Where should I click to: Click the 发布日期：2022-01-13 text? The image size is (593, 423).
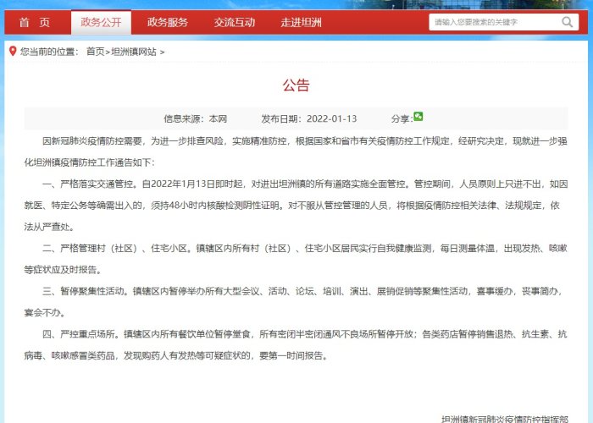309,119
